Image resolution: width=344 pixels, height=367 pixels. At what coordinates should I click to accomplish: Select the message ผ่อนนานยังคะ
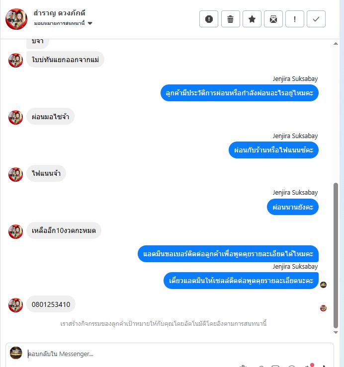click(x=293, y=207)
